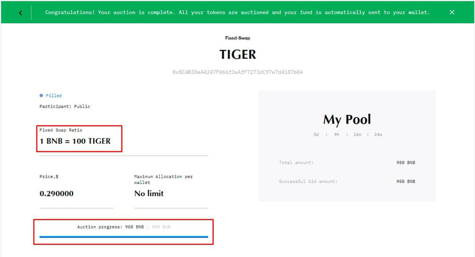Click the blue auction progress bar
This screenshot has height=257, width=475.
pyautogui.click(x=124, y=237)
